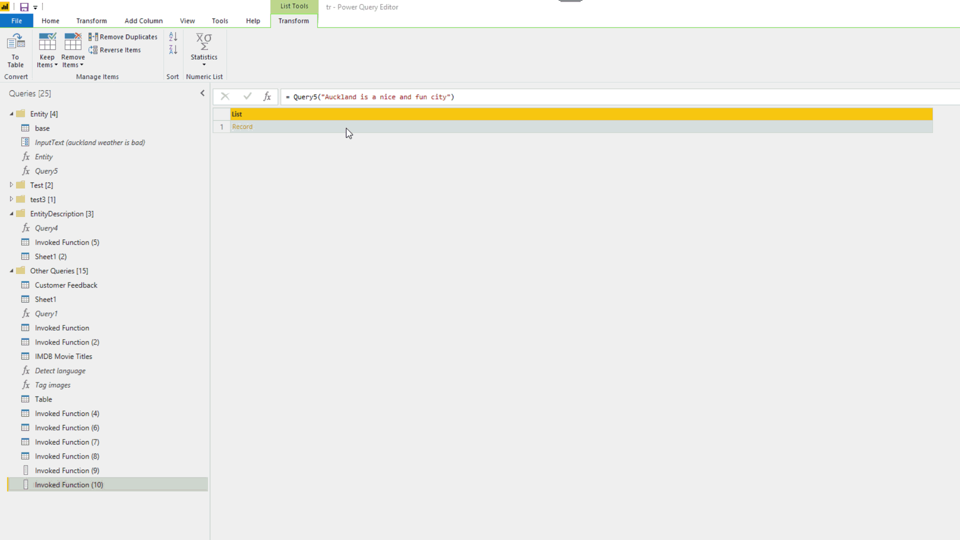Open the File menu

tap(16, 21)
